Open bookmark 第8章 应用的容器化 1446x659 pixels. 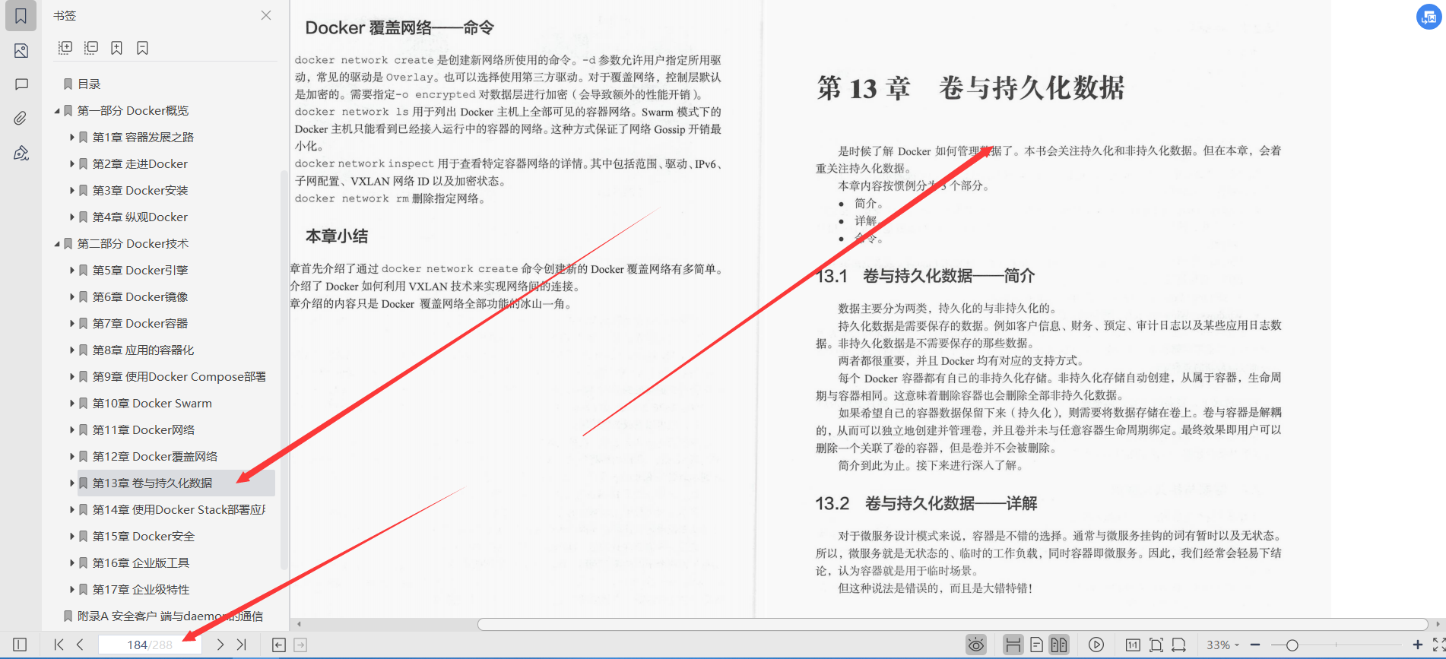pos(143,350)
